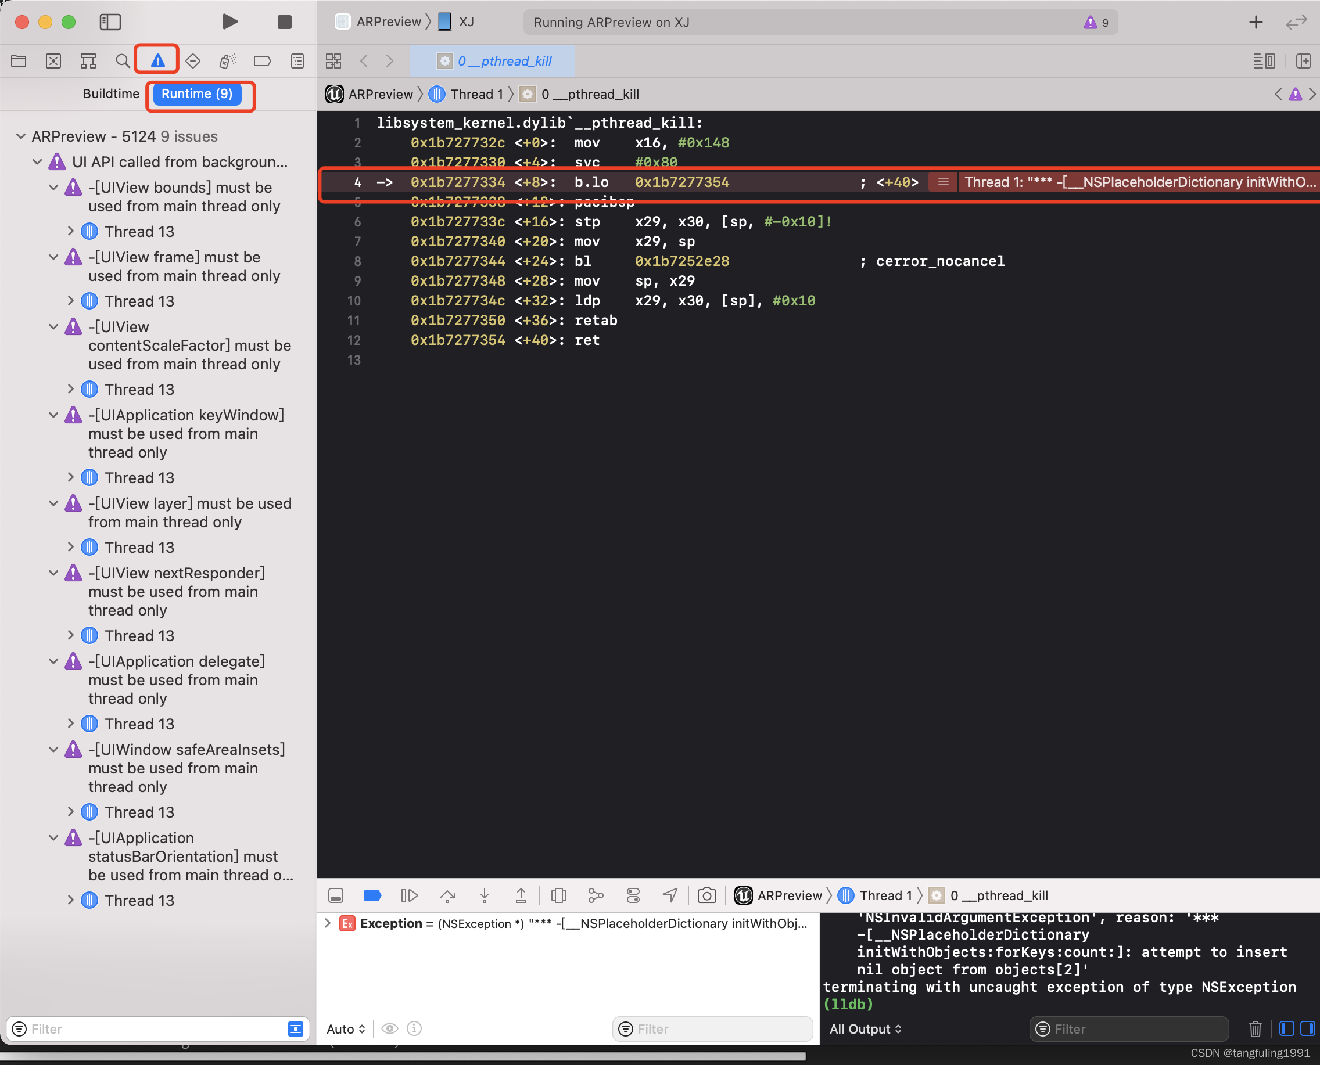Collapse the ARPreview - 5124 issues group
The image size is (1320, 1065).
[x=21, y=136]
